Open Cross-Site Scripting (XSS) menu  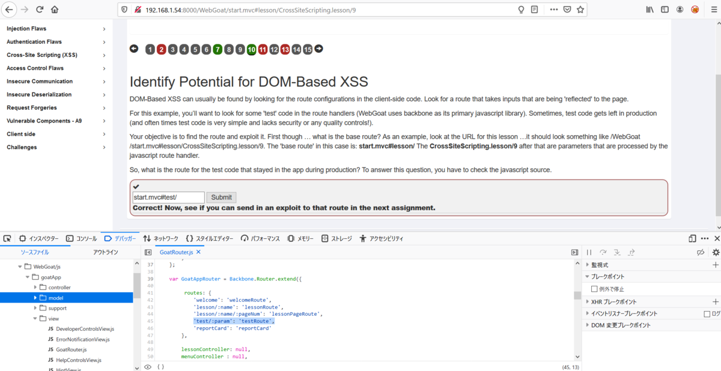[x=56, y=55]
